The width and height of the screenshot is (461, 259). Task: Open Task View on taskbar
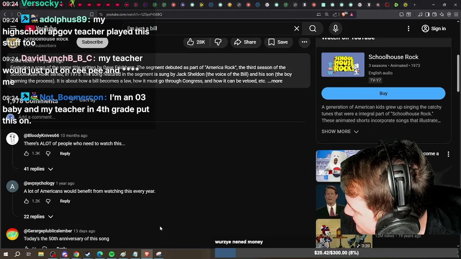tap(29, 254)
